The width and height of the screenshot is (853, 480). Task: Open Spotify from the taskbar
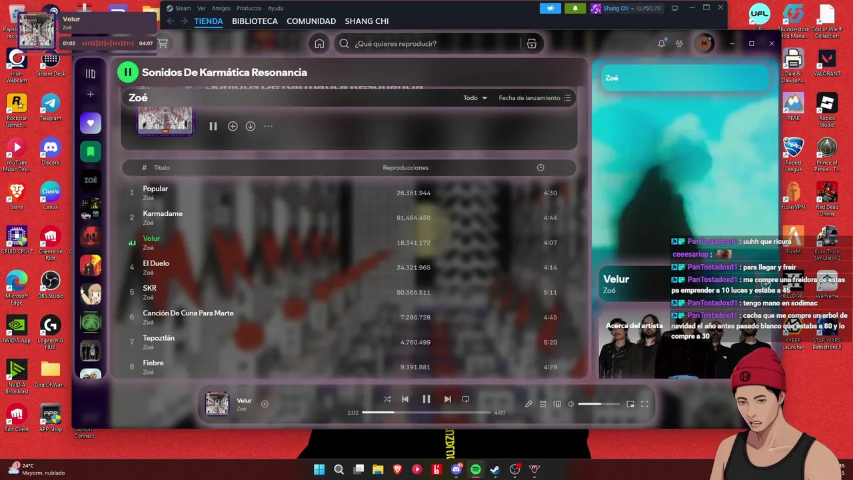click(475, 469)
